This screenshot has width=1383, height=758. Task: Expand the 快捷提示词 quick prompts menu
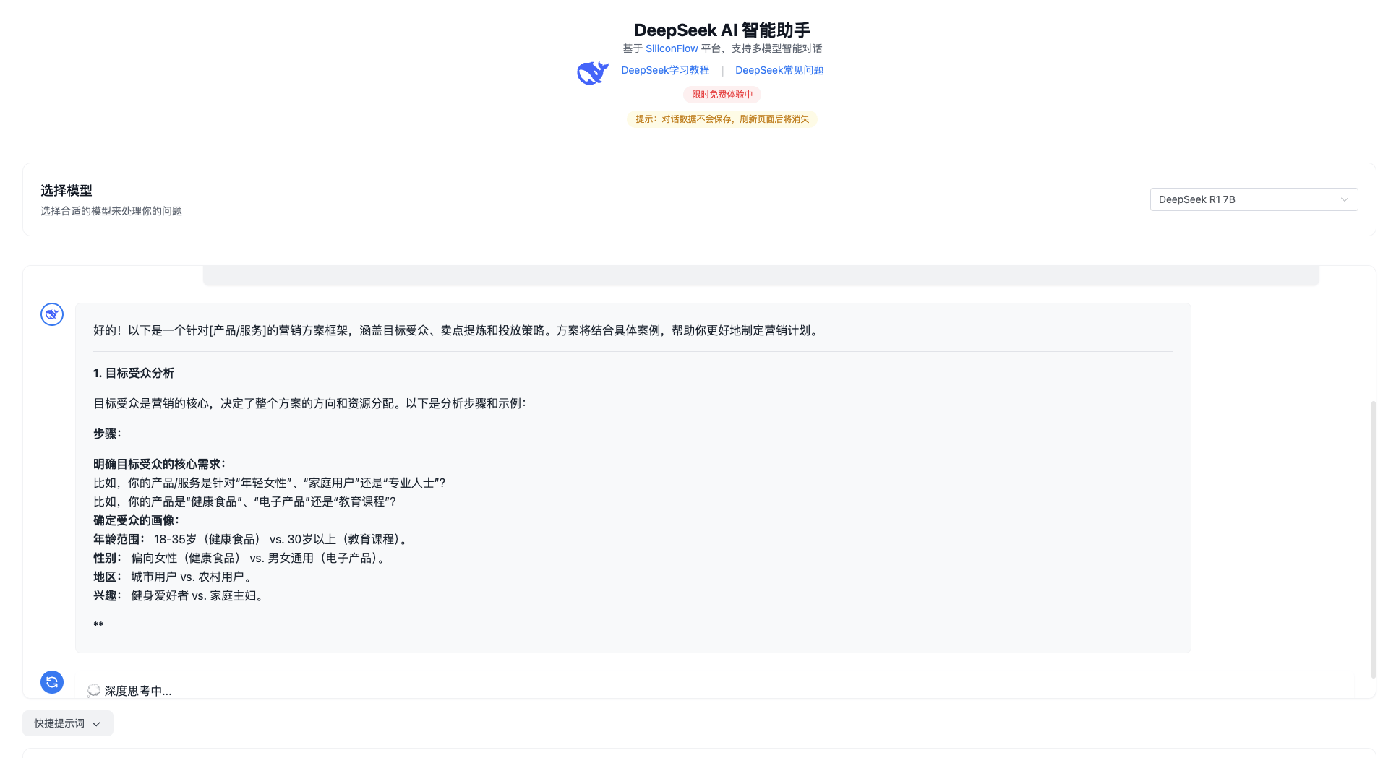coord(68,723)
